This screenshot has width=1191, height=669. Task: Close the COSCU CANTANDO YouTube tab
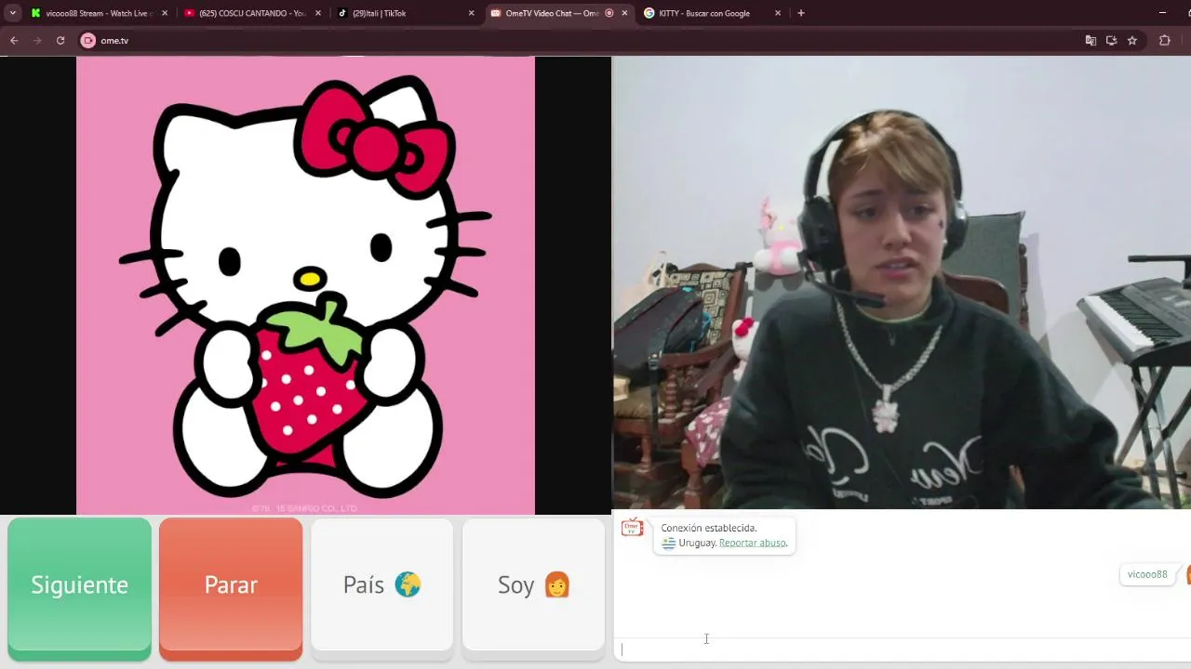pos(317,13)
